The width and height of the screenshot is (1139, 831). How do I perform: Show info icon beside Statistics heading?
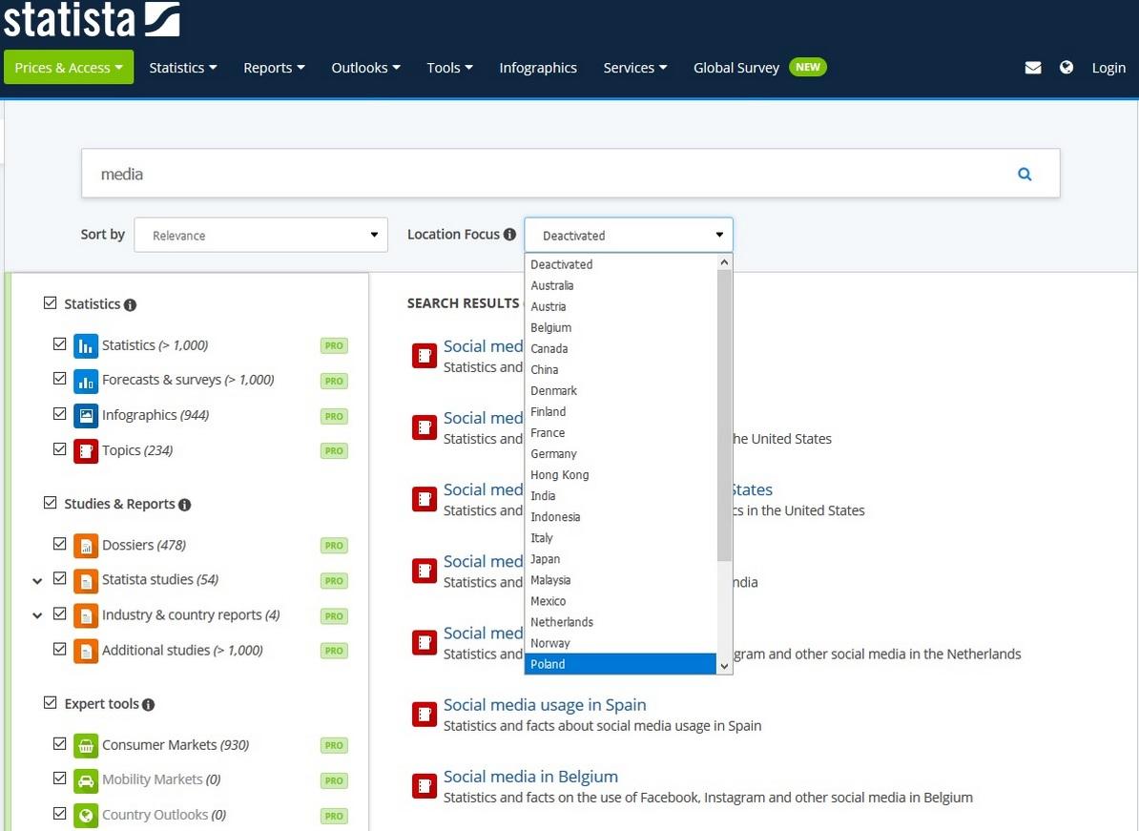(x=130, y=304)
